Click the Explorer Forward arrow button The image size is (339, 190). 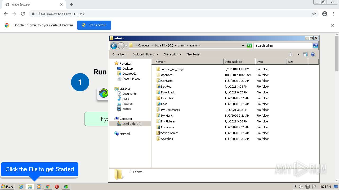[121, 46]
